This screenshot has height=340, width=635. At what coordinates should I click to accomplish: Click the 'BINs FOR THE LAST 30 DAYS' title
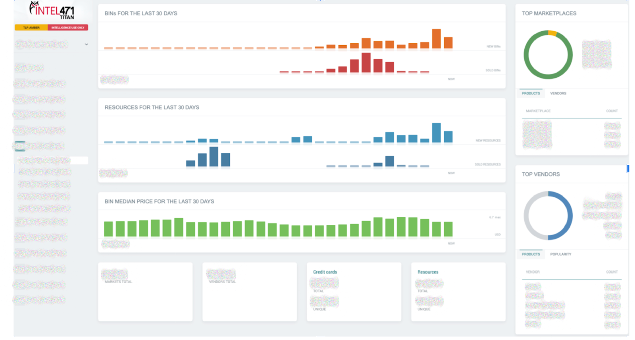(x=141, y=13)
